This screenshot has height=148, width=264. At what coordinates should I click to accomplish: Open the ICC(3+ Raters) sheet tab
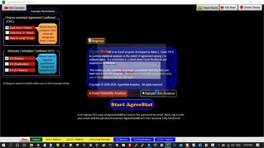[165, 139]
